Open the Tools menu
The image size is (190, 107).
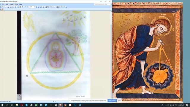click(17, 4)
